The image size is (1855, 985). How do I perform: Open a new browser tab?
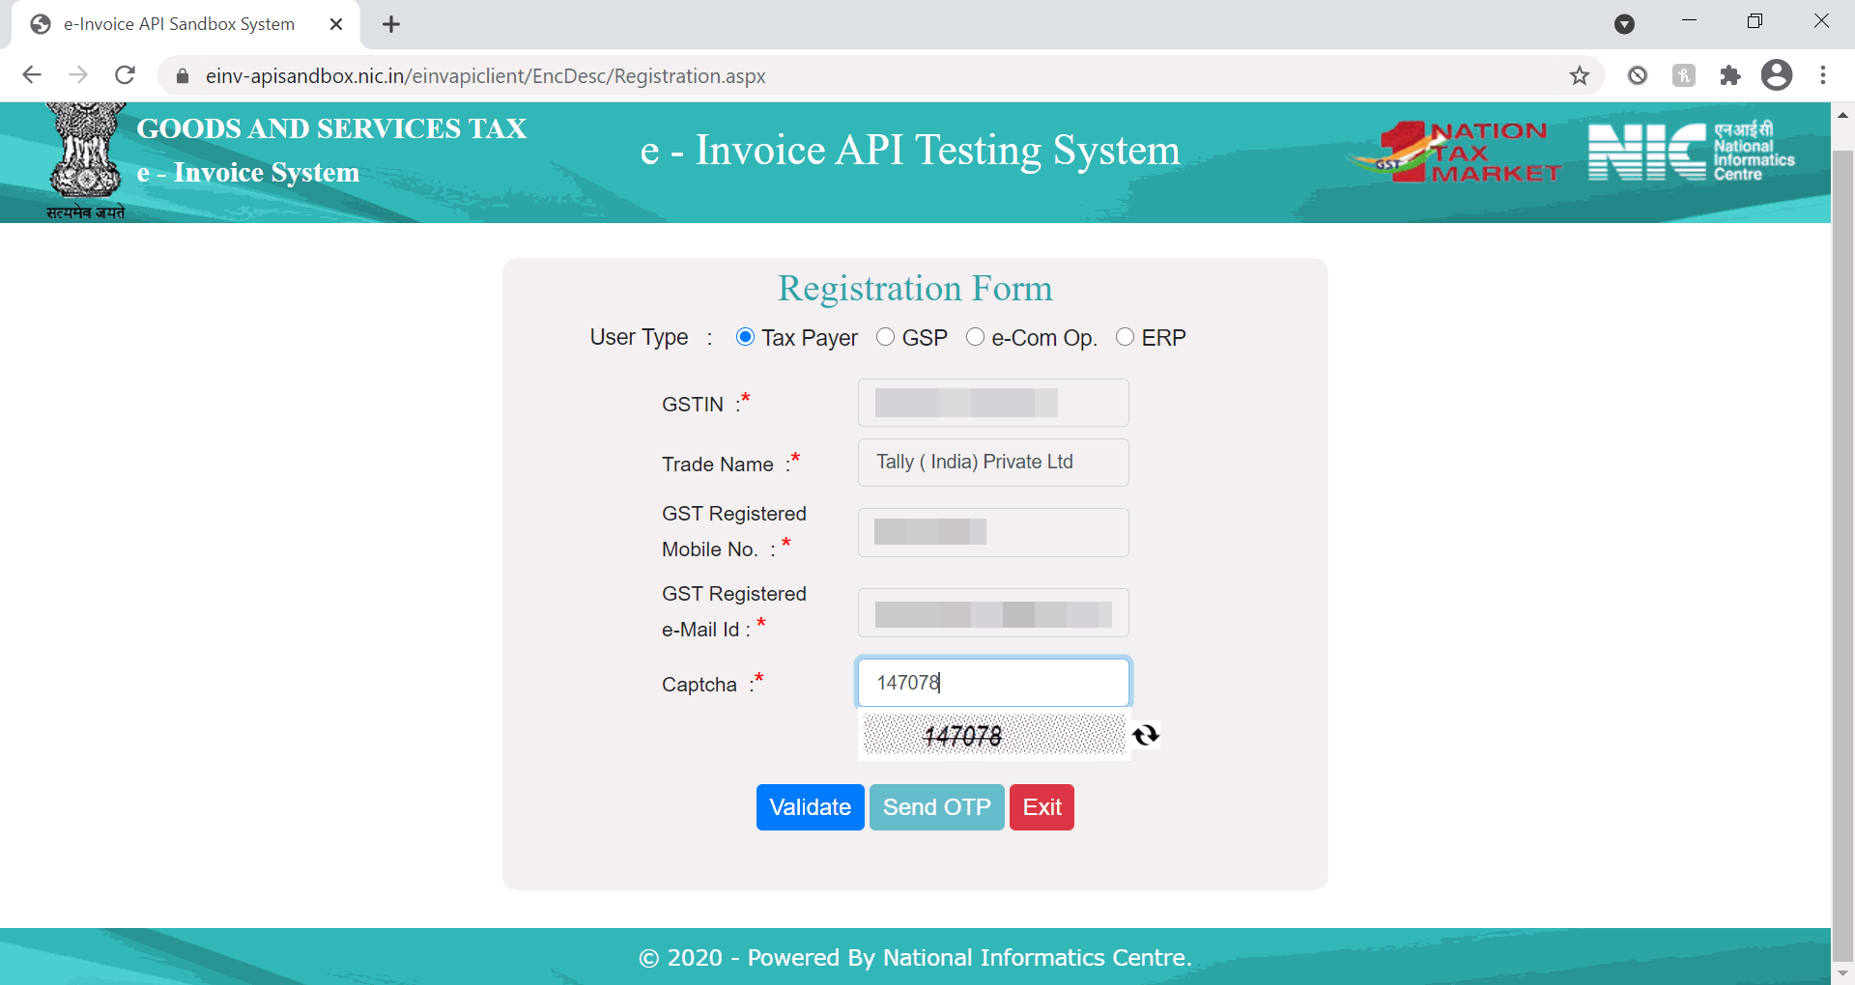[391, 24]
